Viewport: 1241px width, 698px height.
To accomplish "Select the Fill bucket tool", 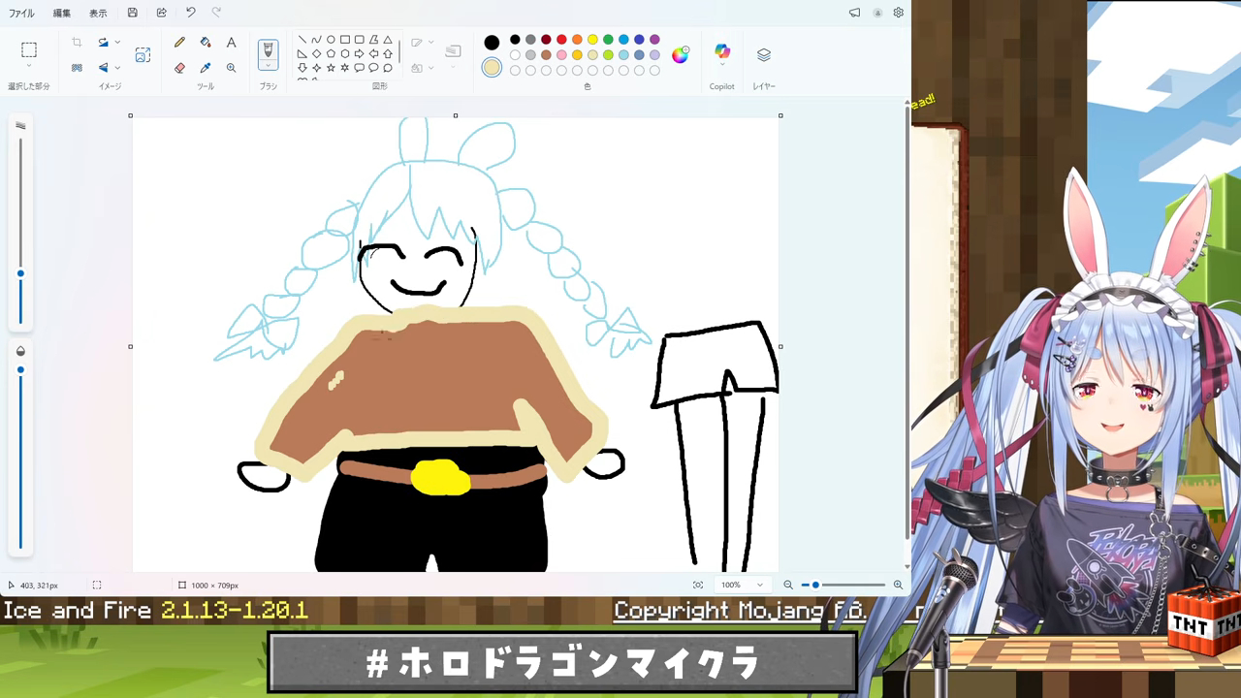I will click(x=206, y=43).
